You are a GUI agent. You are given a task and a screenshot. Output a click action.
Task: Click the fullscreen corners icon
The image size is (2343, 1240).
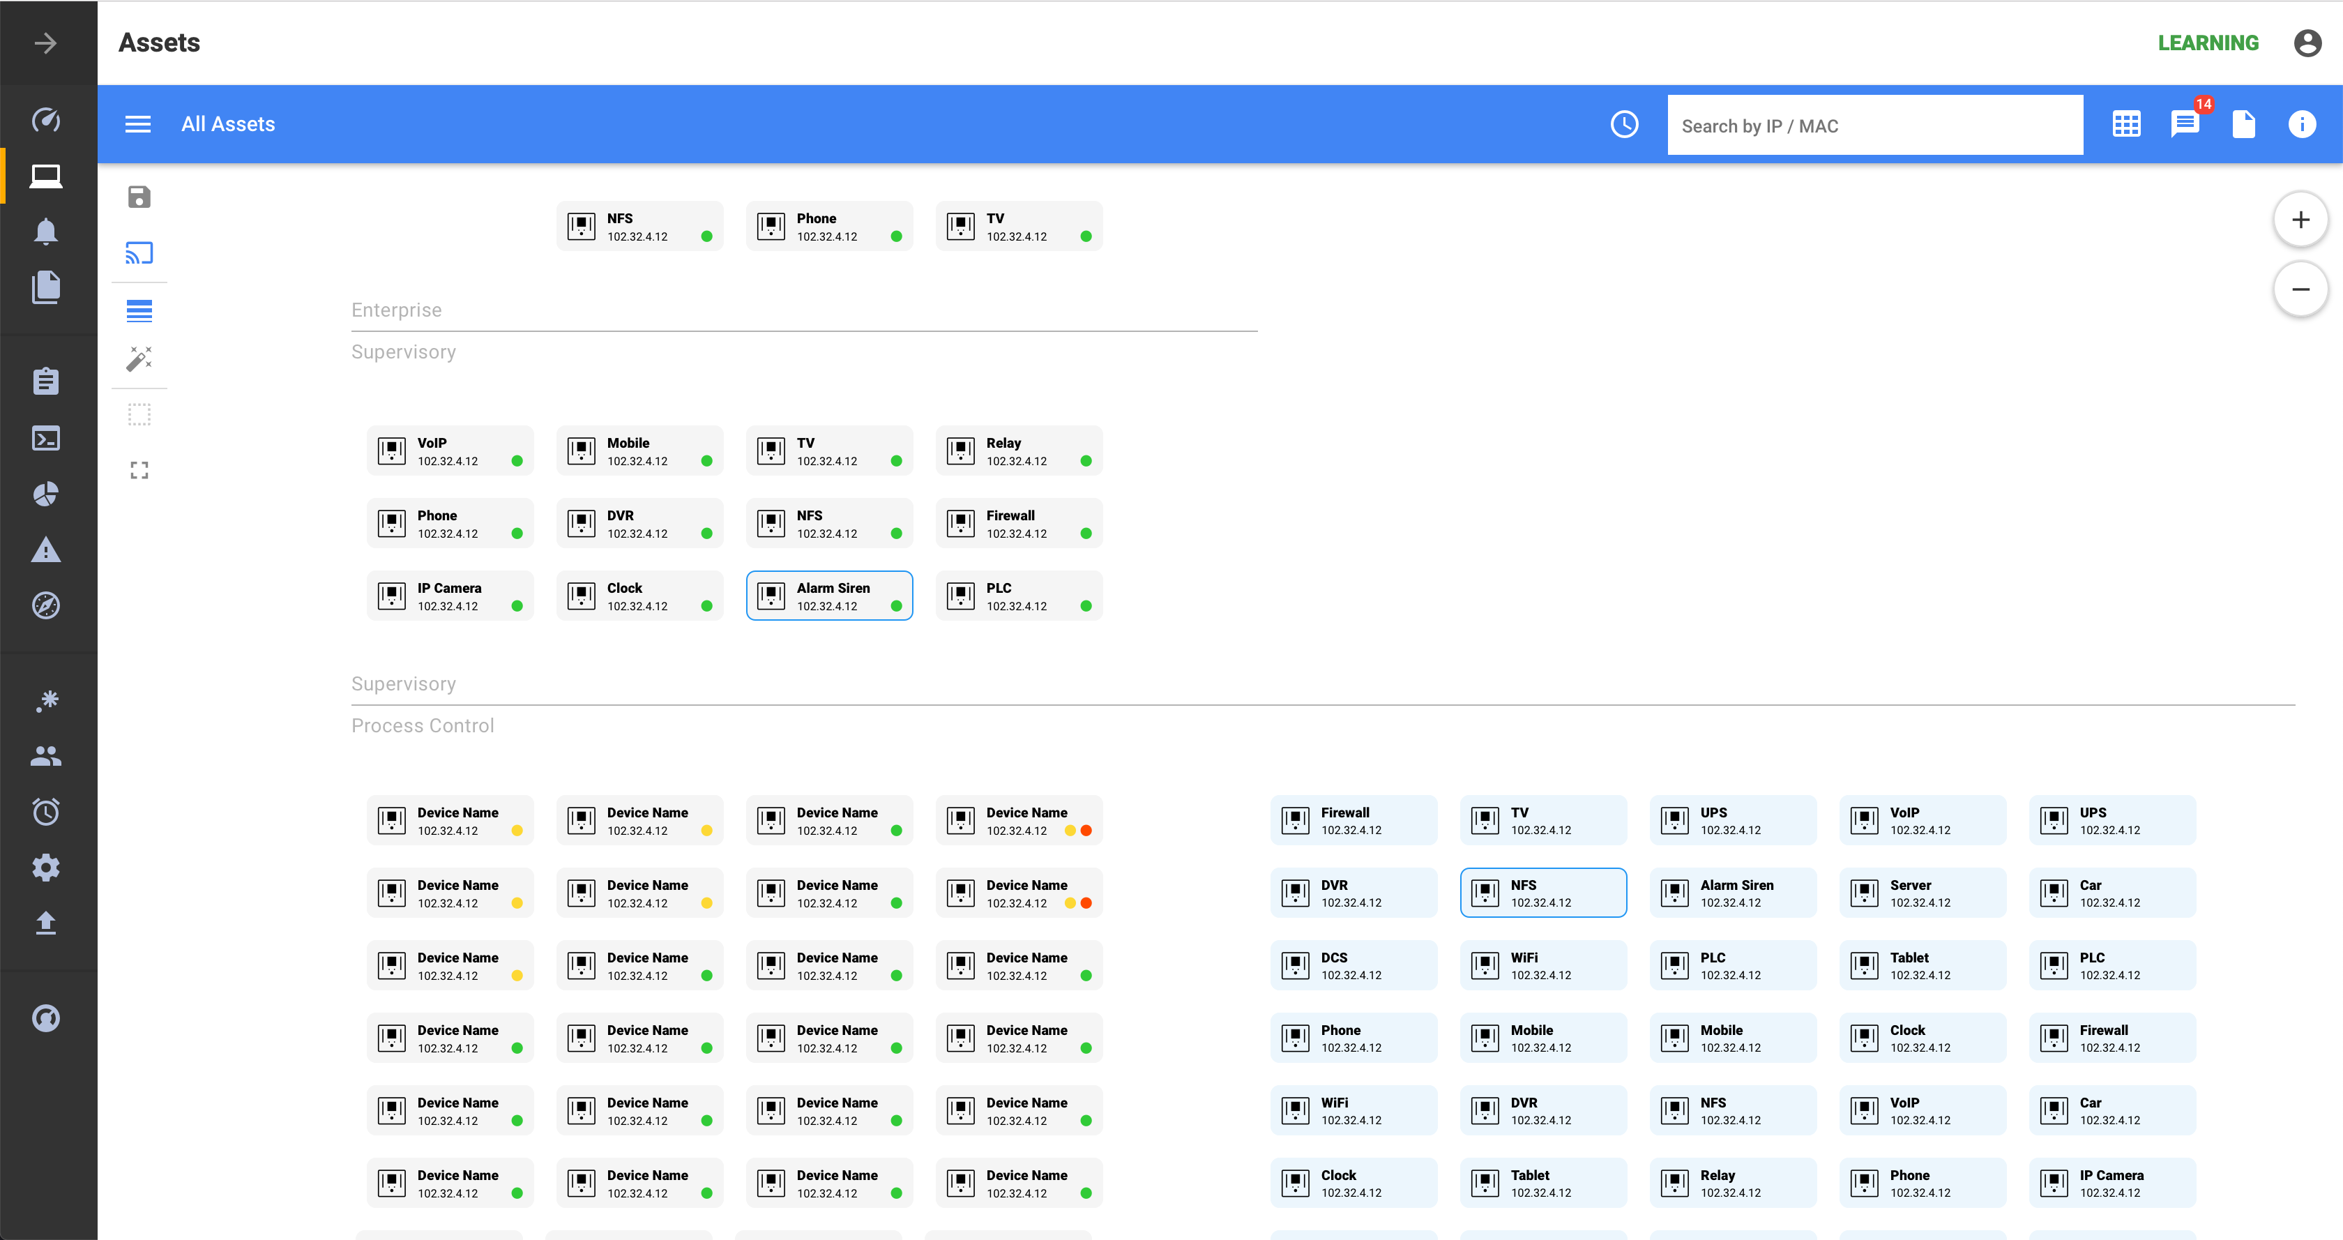click(x=139, y=470)
